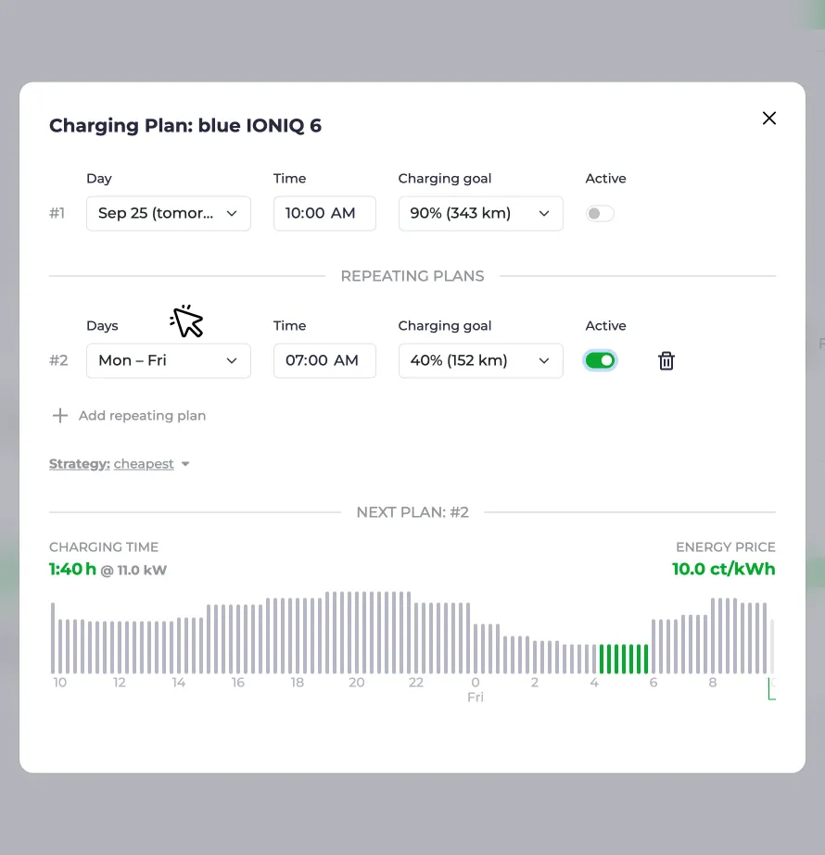Click the Charging Plan: blue IONIQ 6 title

[x=185, y=125]
